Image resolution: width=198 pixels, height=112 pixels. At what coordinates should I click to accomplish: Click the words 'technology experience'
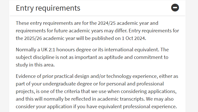(x=132, y=76)
